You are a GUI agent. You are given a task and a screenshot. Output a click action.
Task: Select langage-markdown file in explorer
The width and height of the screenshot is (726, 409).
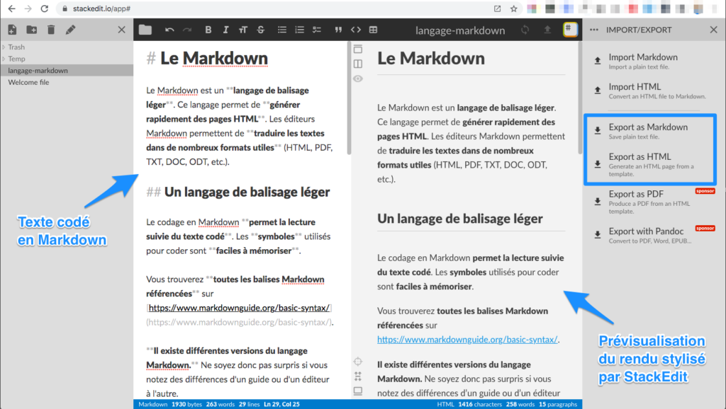pos(67,70)
